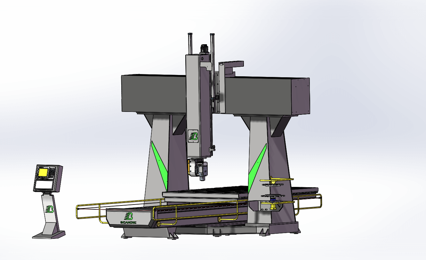Select the yellow screen on the control console
426x260 pixels.
pos(43,173)
